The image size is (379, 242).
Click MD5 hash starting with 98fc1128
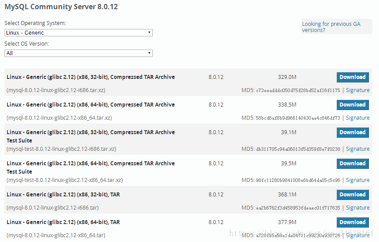click(298, 180)
